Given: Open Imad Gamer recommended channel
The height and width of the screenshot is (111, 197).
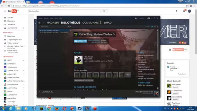Looking at the screenshot, I should click(x=176, y=84).
